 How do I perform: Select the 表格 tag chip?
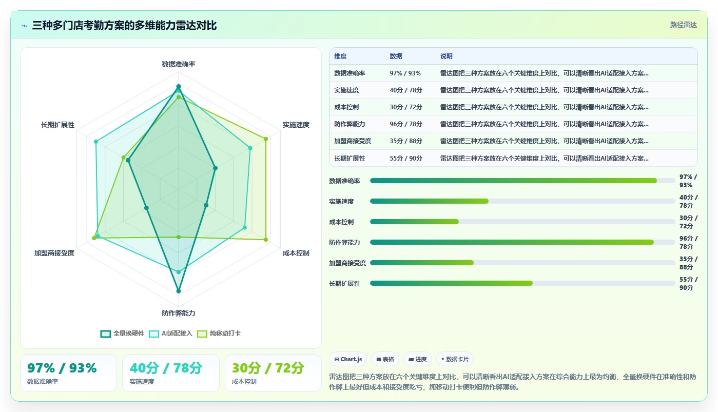[x=385, y=359]
